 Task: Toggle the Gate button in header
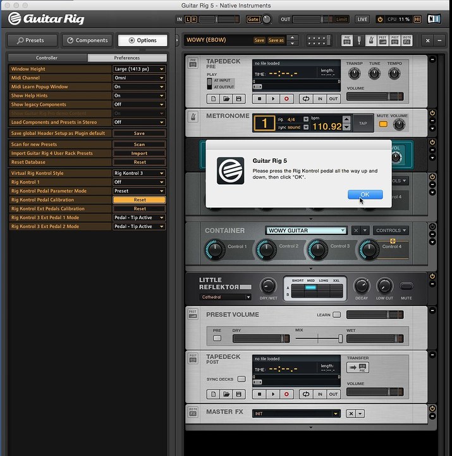click(x=253, y=19)
